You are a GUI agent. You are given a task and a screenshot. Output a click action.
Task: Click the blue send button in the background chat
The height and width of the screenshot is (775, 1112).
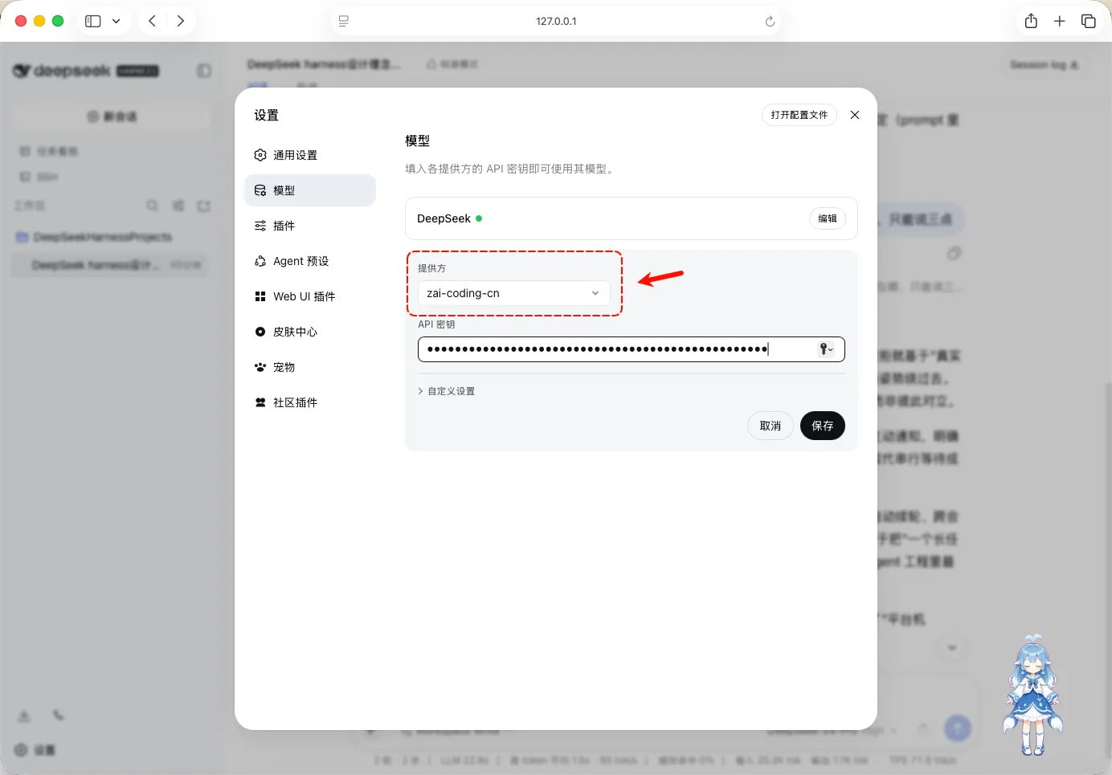(957, 728)
